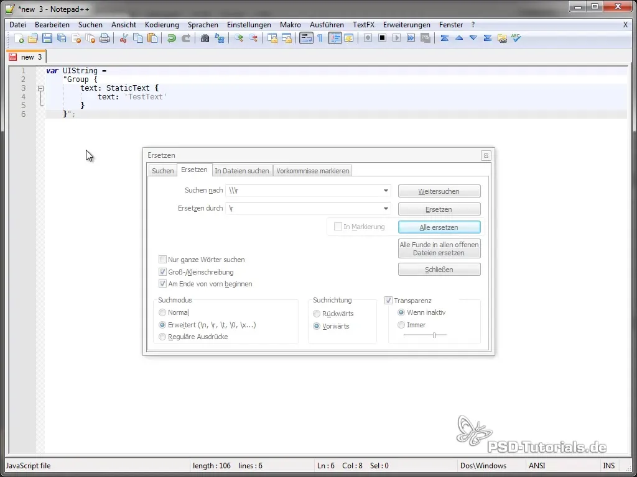This screenshot has height=477, width=637.
Task: Click the synchronize vertical scrolling icon
Action: tap(272, 39)
